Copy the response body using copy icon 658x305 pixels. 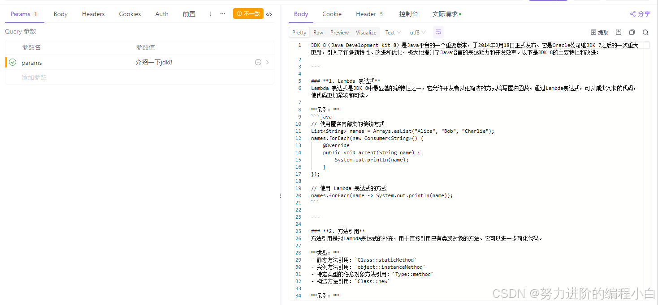632,32
